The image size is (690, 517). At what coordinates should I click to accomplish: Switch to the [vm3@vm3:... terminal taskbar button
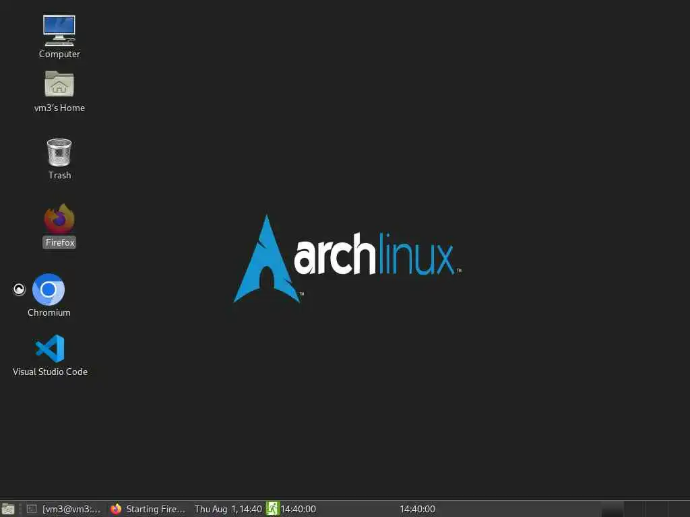63,509
